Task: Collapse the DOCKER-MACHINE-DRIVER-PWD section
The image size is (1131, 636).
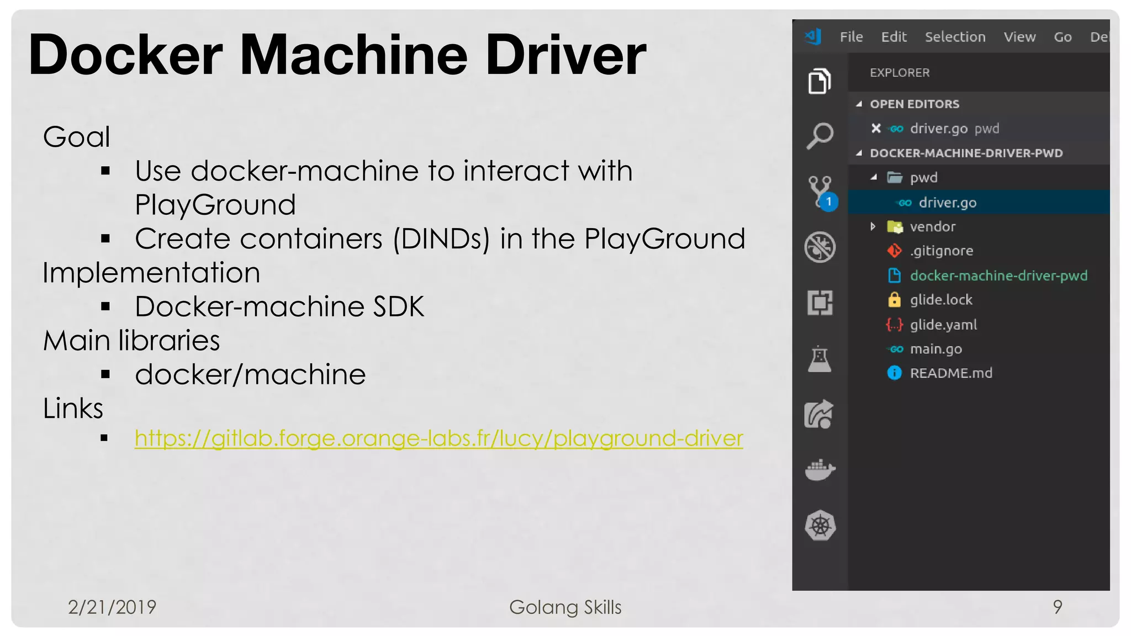Action: click(859, 153)
